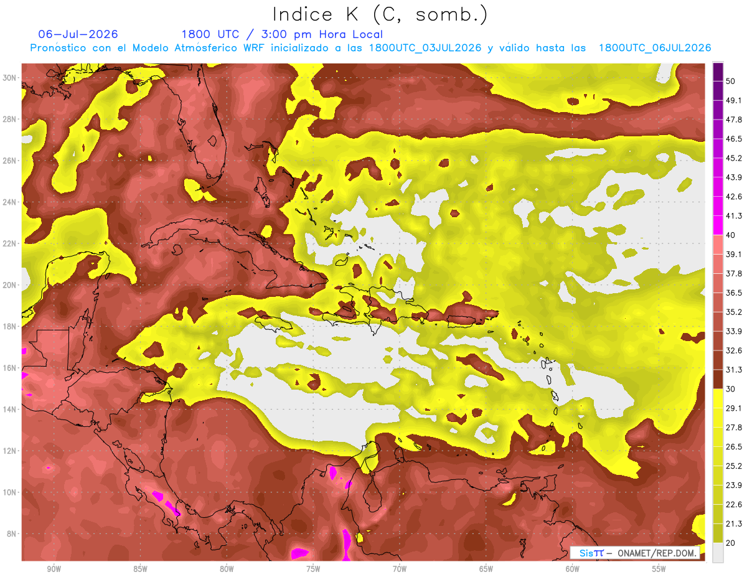Image resolution: width=747 pixels, height=577 pixels.
Task: Click the color bar value '25.2'
Action: [x=734, y=466]
